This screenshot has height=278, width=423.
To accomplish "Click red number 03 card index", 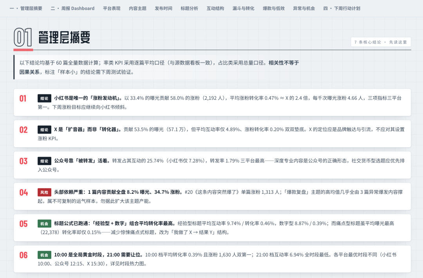I will (x=23, y=161).
